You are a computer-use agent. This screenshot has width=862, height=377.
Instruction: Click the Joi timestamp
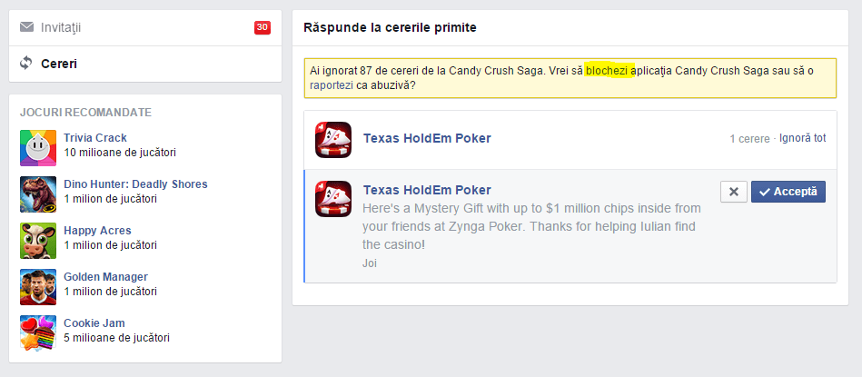[x=370, y=263]
